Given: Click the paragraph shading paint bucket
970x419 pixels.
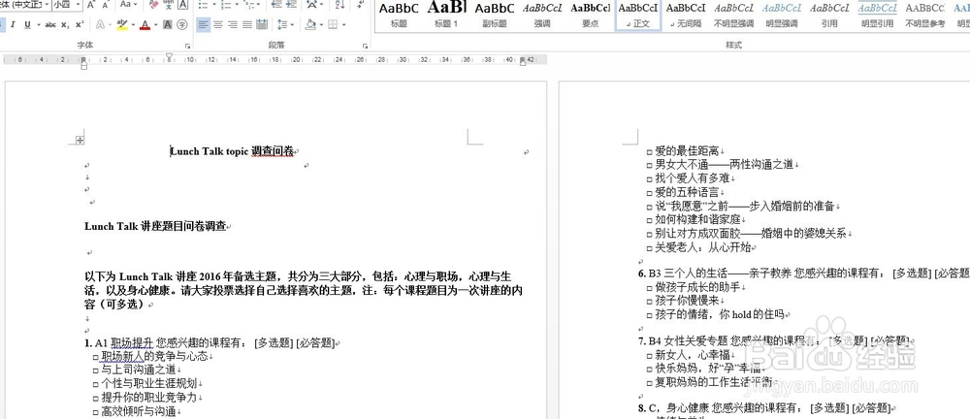Looking at the screenshot, I should [310, 25].
